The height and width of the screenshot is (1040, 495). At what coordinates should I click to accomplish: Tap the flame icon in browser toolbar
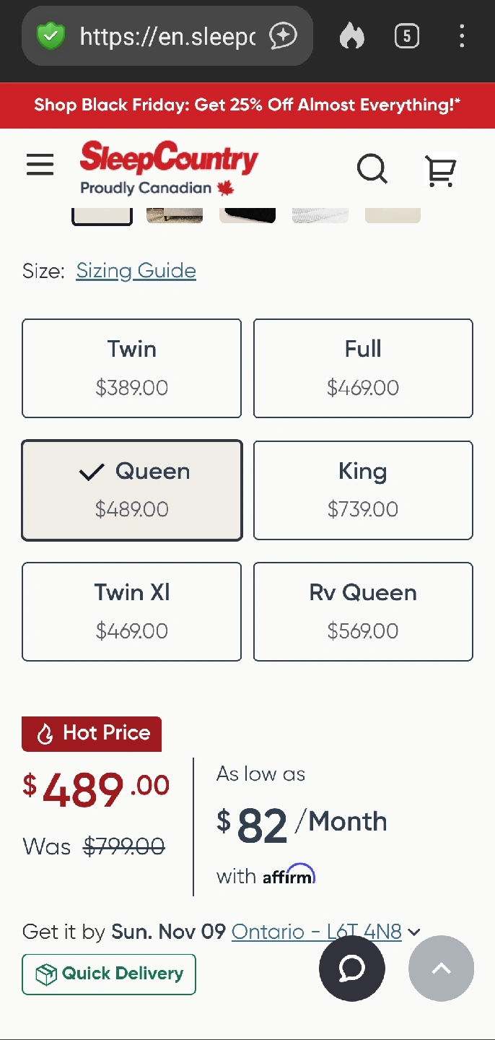[x=352, y=36]
